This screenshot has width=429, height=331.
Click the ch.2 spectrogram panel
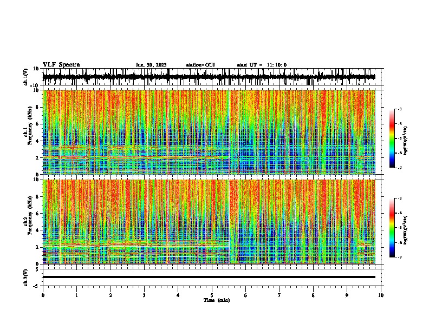[209, 222]
